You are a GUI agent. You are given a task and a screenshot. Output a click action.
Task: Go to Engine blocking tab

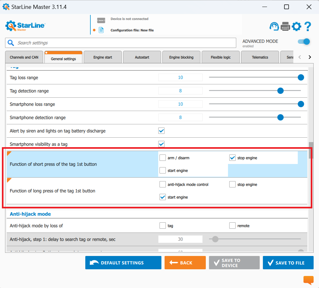tap(181, 57)
